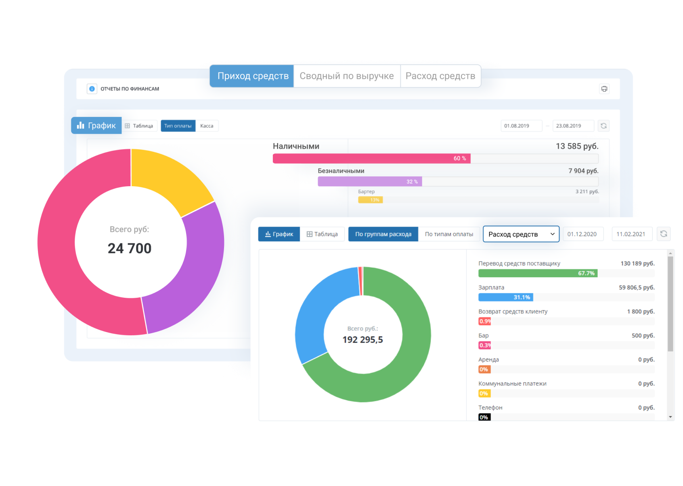
Task: Select По группам расхода grouping
Action: 383,234
